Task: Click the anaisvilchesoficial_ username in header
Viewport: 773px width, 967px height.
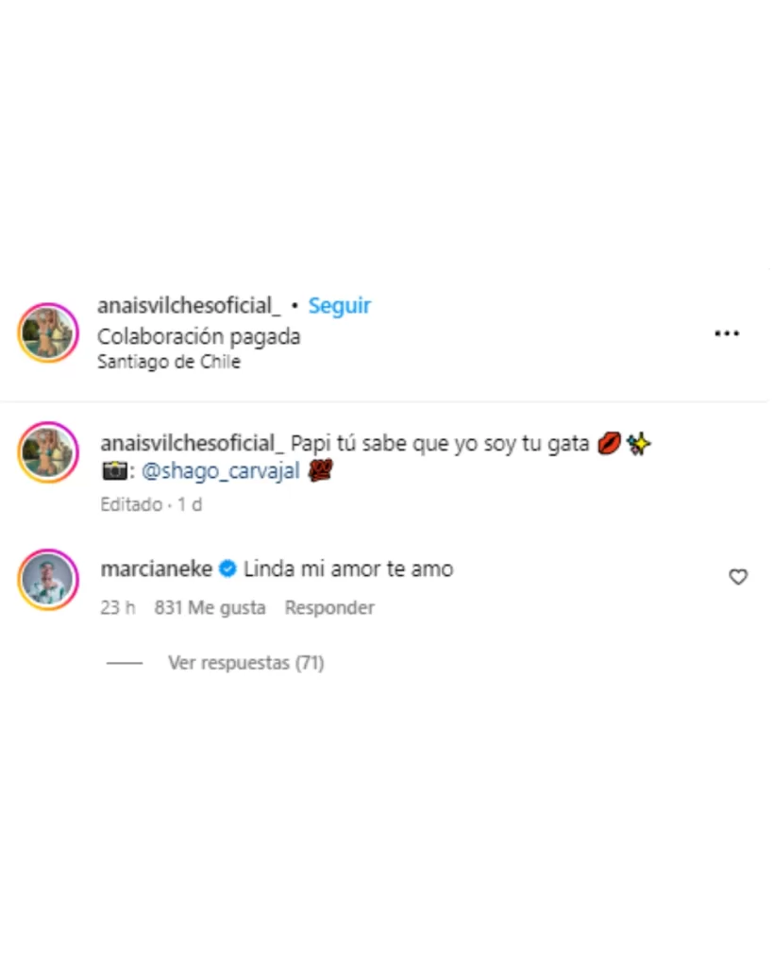Action: click(x=189, y=306)
